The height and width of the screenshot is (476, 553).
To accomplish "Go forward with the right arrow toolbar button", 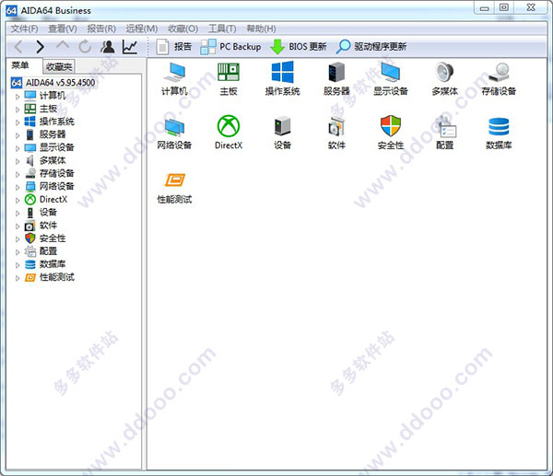I will 41,47.
